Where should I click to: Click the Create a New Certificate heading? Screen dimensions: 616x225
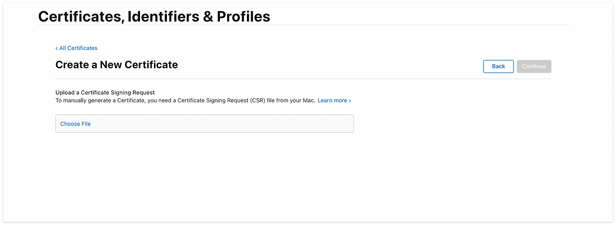[x=116, y=64]
